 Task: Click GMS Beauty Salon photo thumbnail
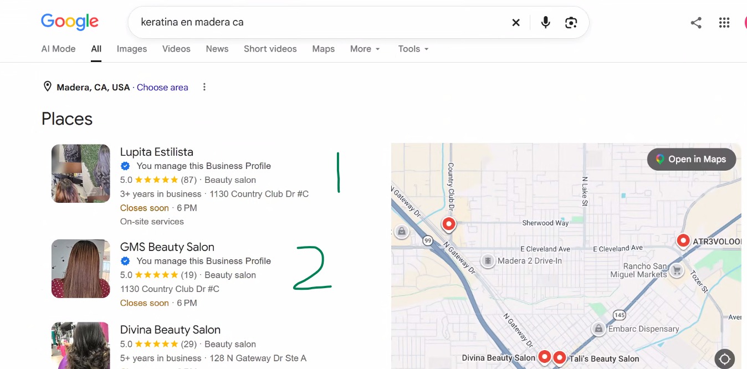[x=81, y=269]
